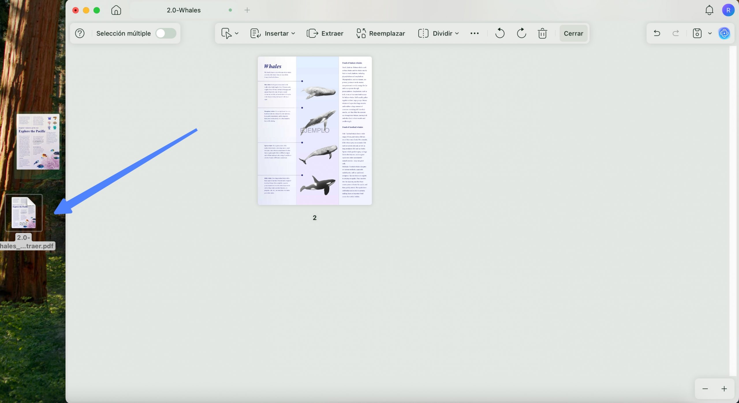Click the Selección múltiple label
The height and width of the screenshot is (403, 739).
(124, 33)
